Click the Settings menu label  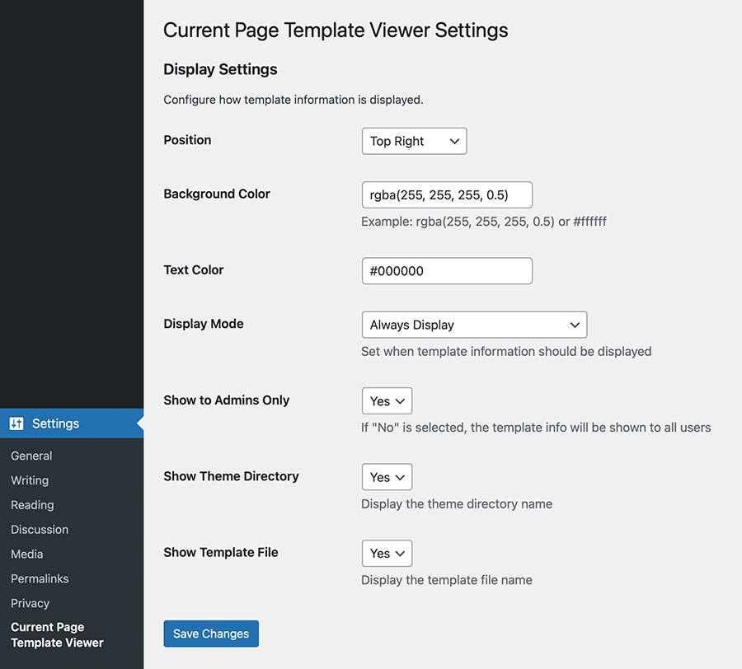tap(55, 423)
